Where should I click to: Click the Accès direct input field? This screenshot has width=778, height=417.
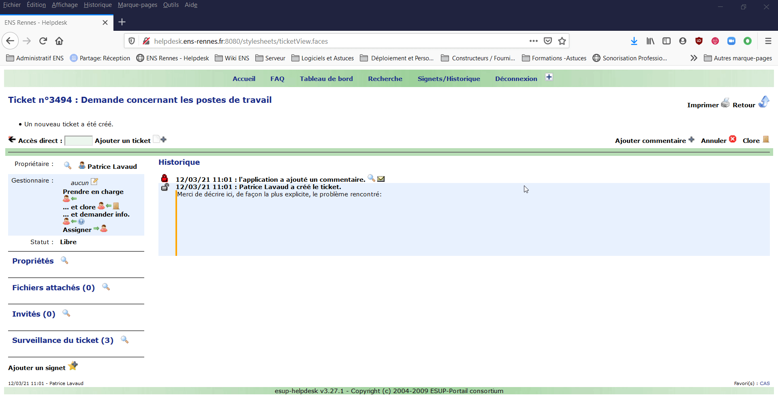point(79,140)
